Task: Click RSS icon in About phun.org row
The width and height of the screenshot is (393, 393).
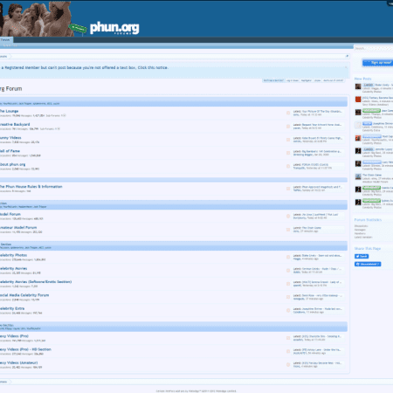Action: (x=288, y=166)
